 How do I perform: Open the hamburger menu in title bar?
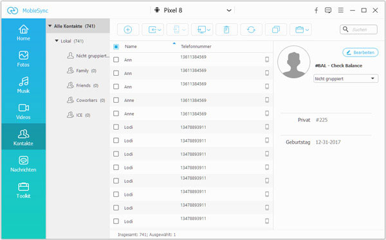tap(341, 10)
